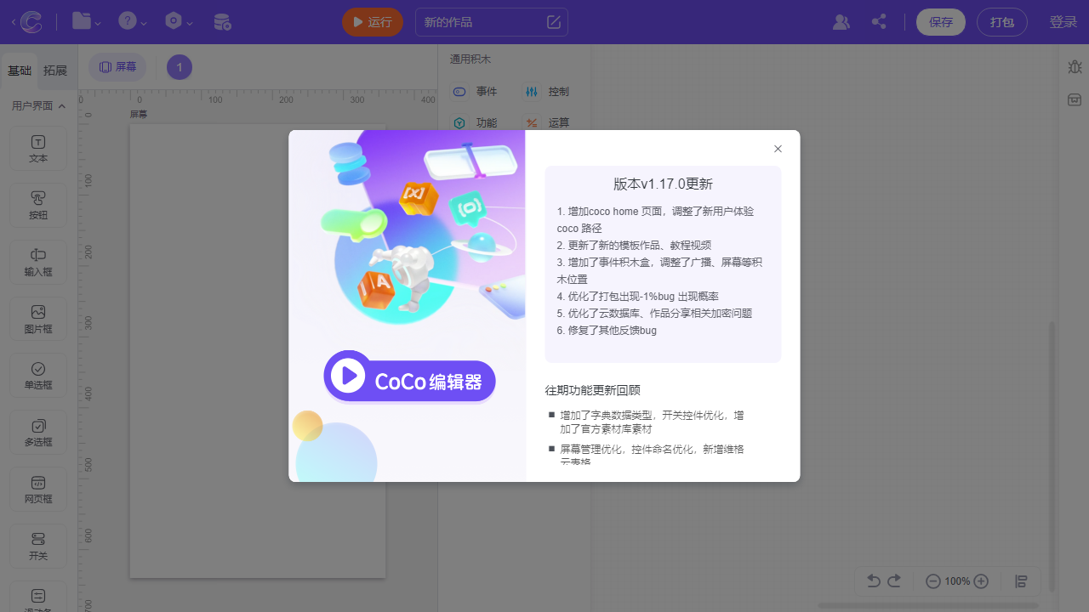
Task: Open the 功能 function blocks category
Action: click(x=476, y=123)
